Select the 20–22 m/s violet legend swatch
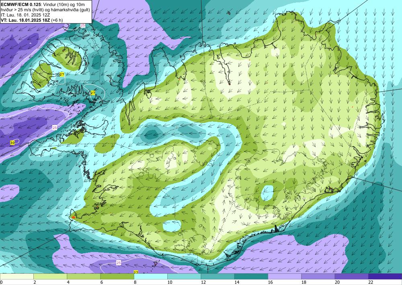 pyautogui.click(x=352, y=276)
